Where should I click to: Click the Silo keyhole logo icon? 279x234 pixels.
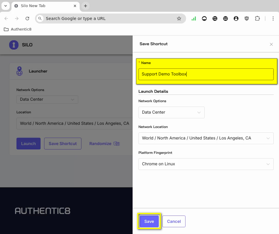14,45
